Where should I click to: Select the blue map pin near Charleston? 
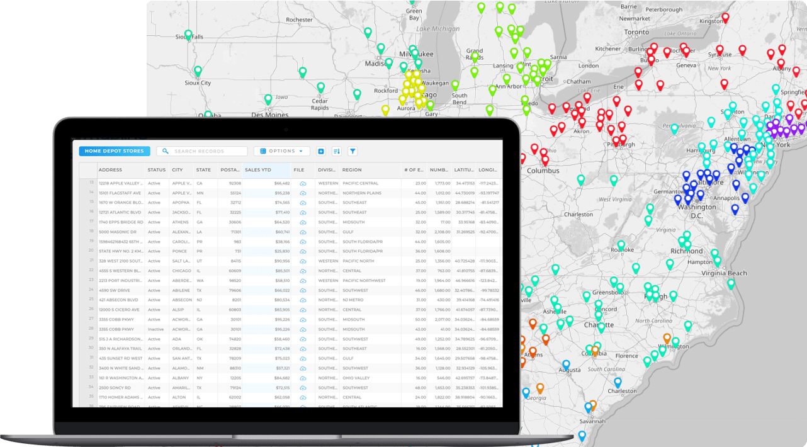[x=618, y=380]
